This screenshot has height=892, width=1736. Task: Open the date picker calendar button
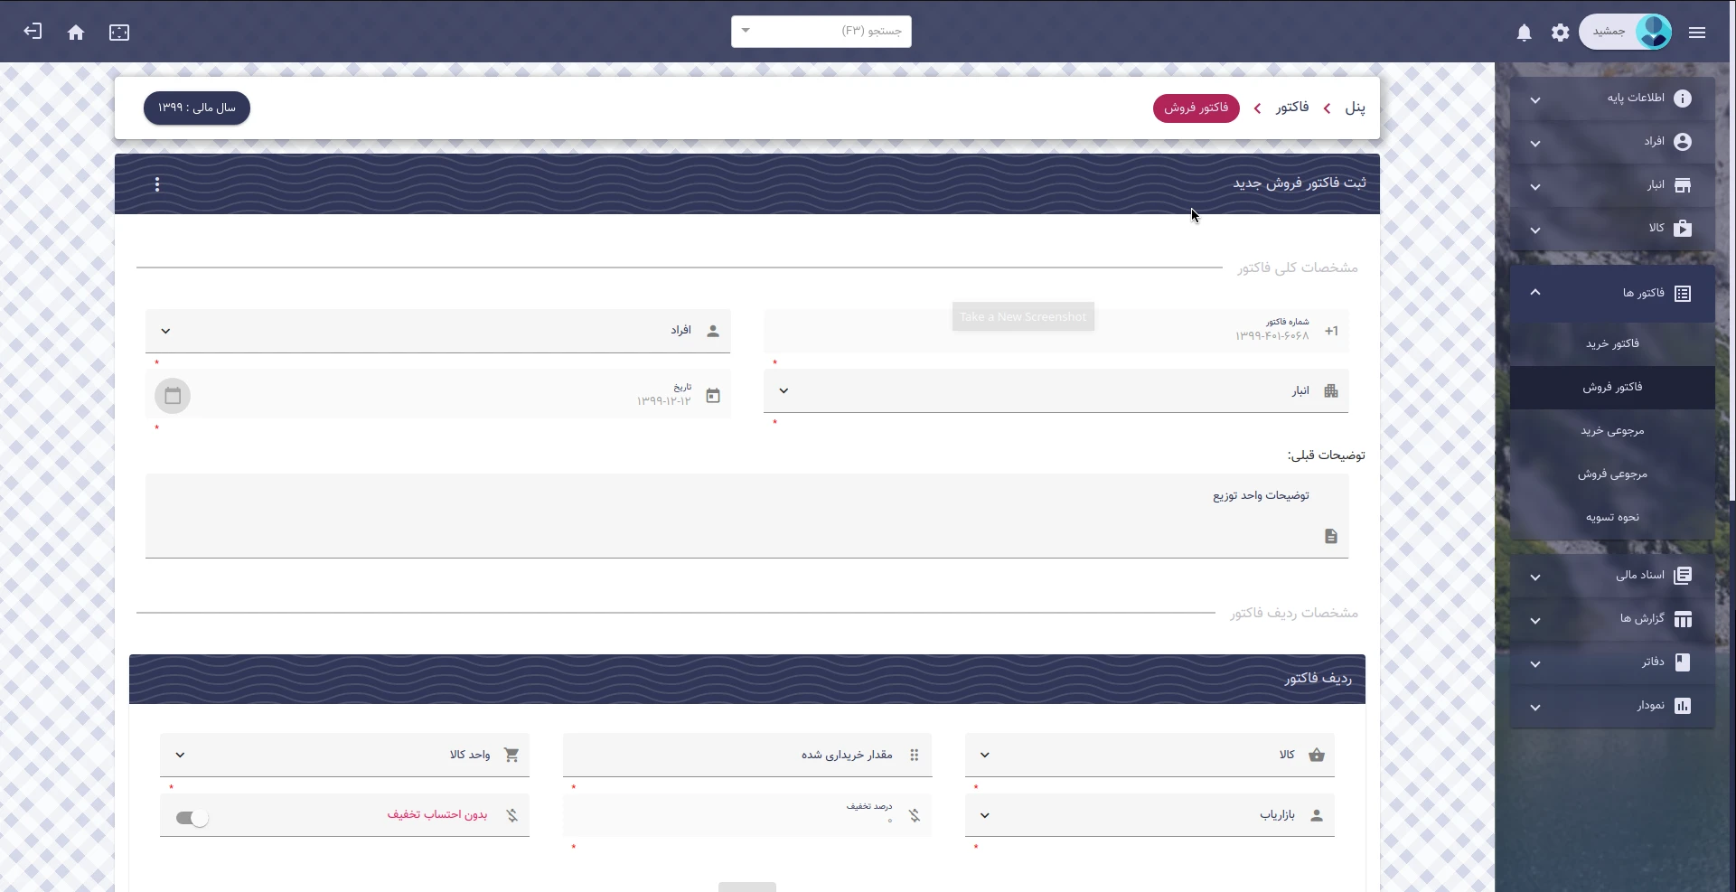(x=173, y=396)
